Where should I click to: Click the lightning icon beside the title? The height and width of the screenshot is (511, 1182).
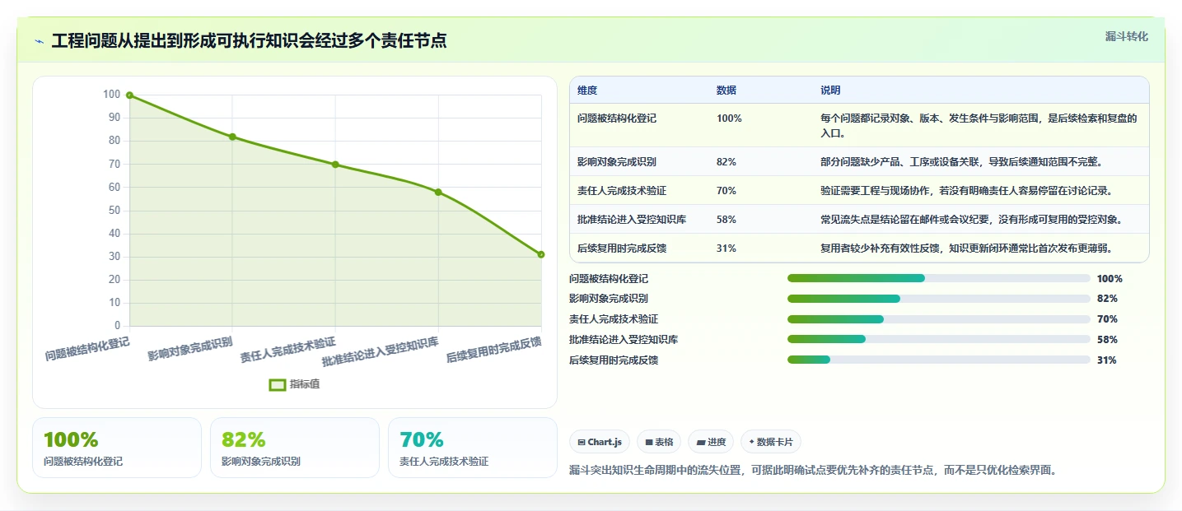point(40,41)
